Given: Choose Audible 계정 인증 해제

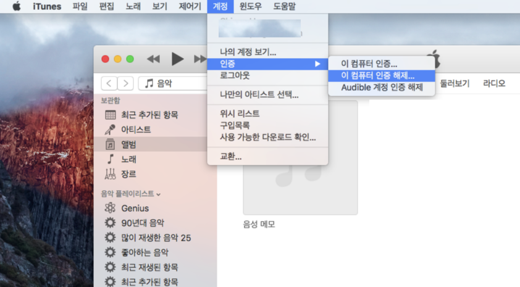Looking at the screenshot, I should pos(382,88).
